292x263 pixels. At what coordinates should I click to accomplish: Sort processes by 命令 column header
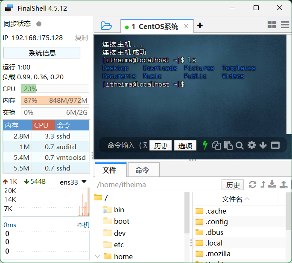pos(72,125)
